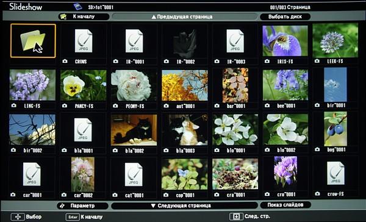
Task: Start Показ слайдов slideshow
Action: pos(285,205)
